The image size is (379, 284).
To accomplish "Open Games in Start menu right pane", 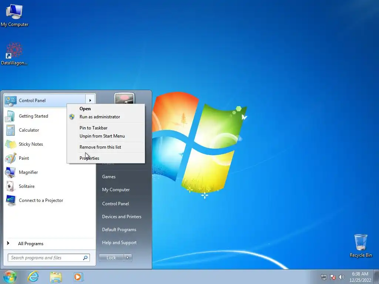I will coord(109,177).
